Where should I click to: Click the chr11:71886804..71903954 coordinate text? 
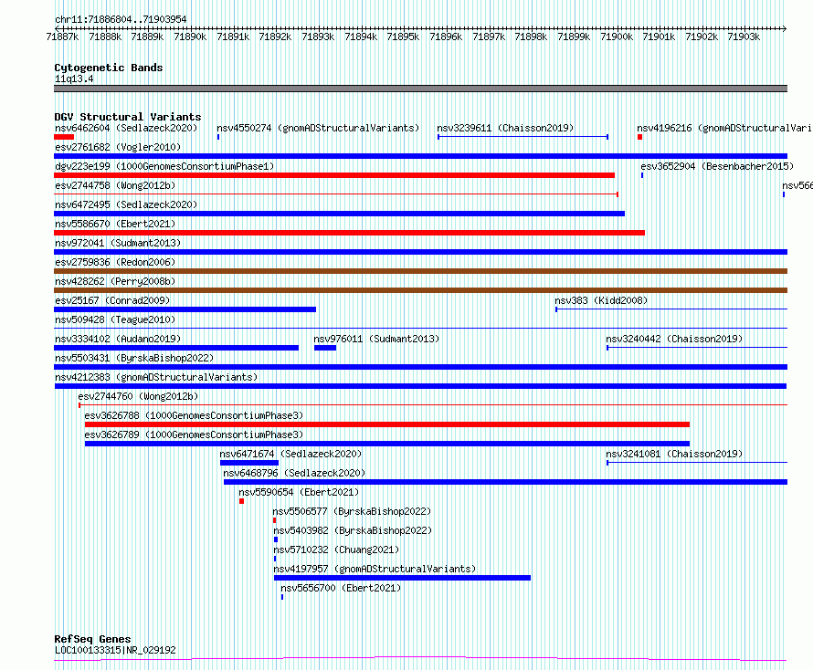[121, 20]
